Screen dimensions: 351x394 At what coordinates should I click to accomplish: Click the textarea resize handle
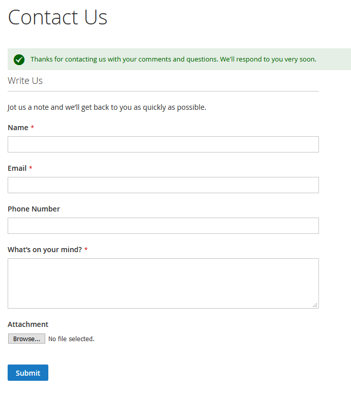[315, 305]
